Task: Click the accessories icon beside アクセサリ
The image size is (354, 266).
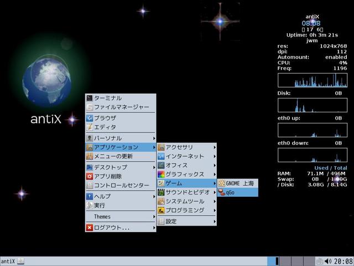Action: pyautogui.click(x=161, y=147)
